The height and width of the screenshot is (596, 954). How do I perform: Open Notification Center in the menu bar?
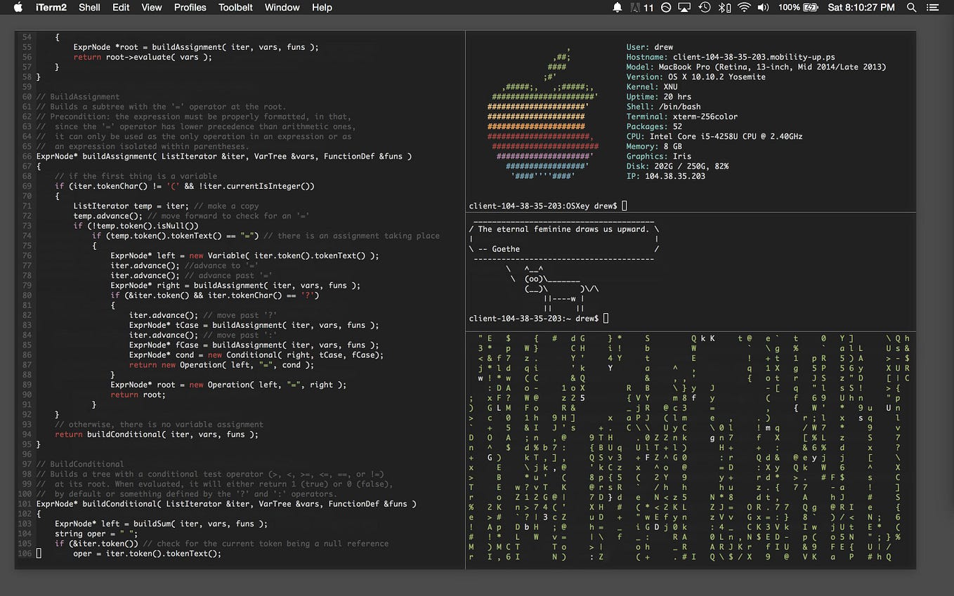[932, 8]
